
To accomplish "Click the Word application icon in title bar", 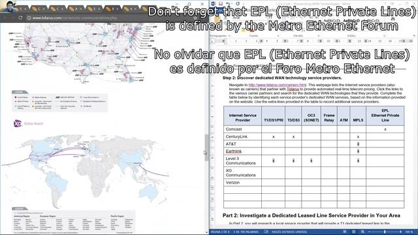I will point(213,4).
